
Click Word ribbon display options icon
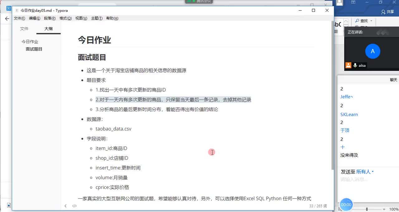353,2
